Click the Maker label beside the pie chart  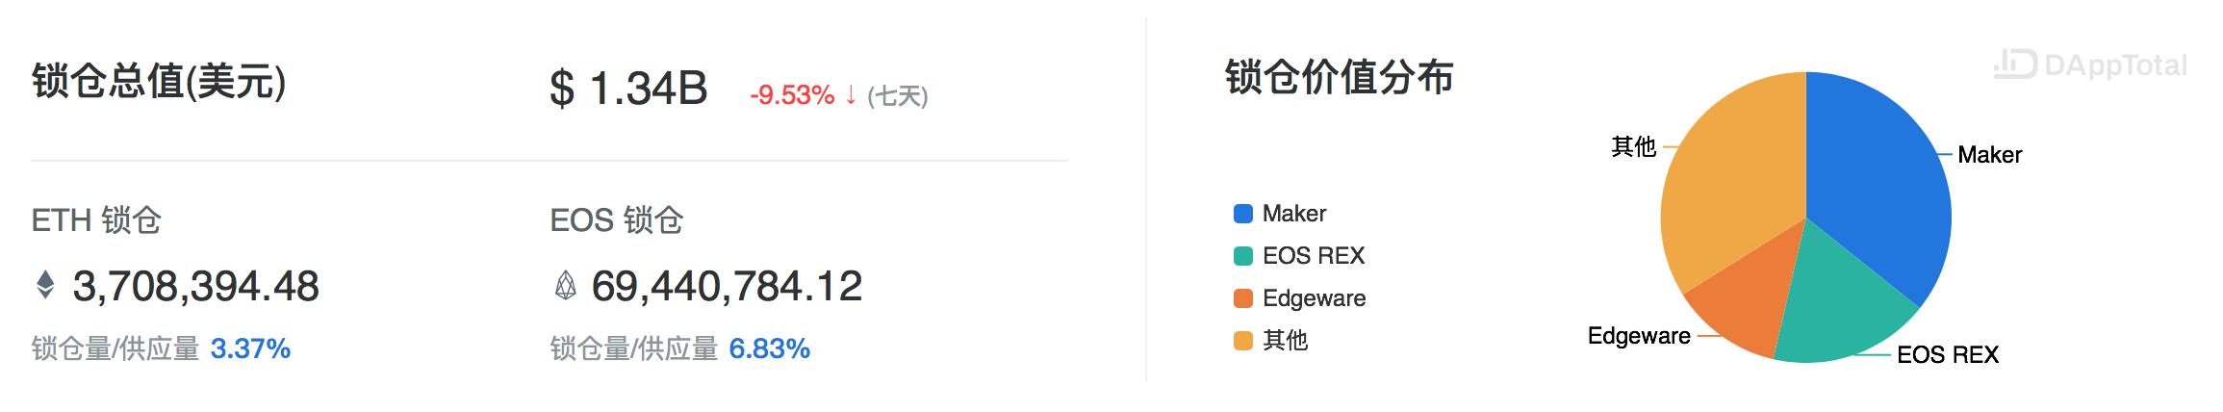(x=1990, y=155)
